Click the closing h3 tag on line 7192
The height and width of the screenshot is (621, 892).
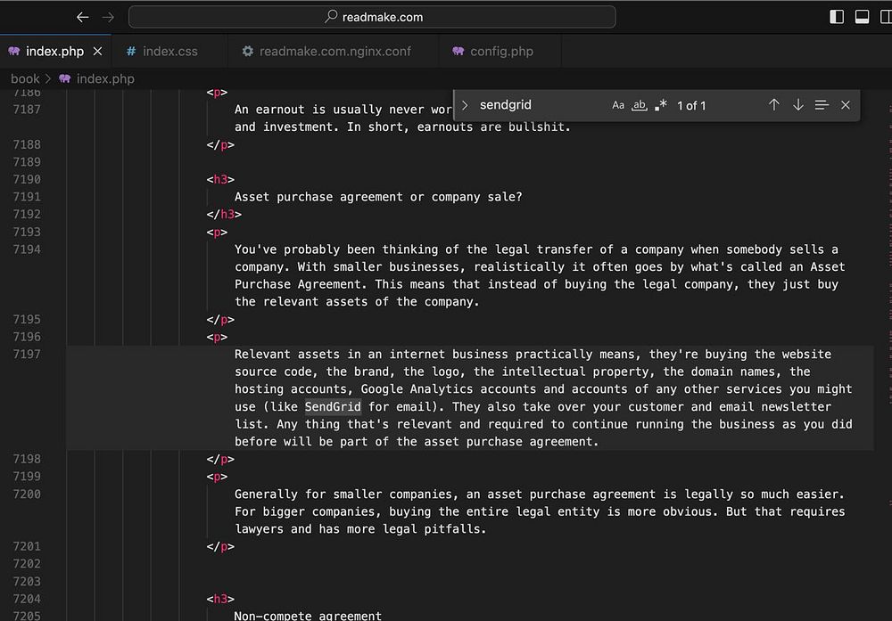pos(224,214)
